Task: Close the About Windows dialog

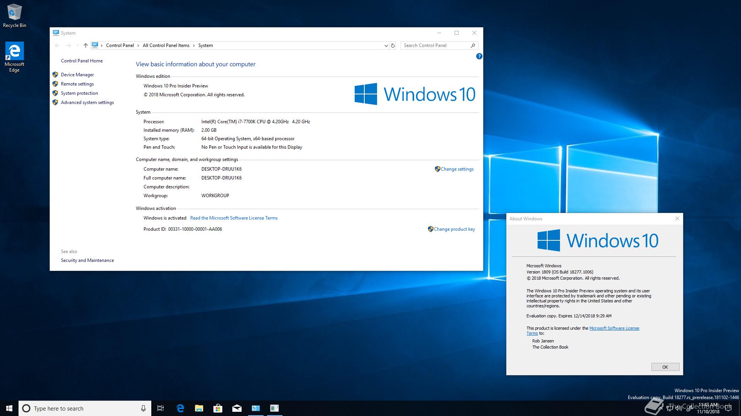Action: click(x=677, y=218)
